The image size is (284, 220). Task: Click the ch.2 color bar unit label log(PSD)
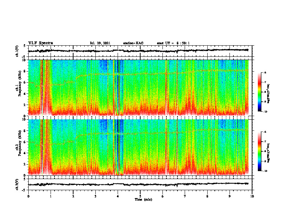[268, 153]
